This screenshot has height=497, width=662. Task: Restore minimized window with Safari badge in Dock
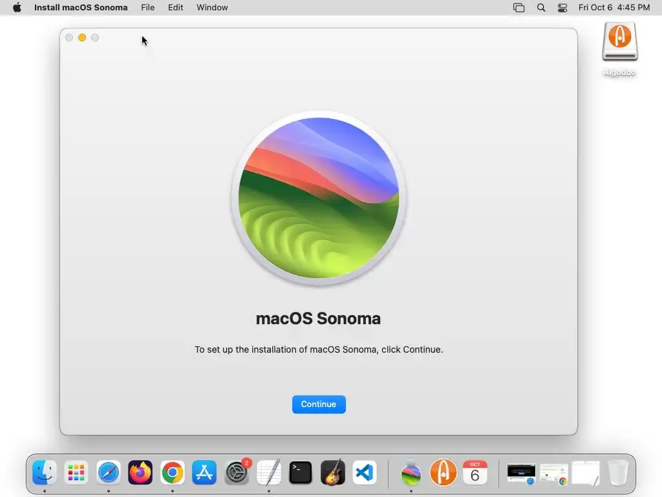click(x=522, y=474)
